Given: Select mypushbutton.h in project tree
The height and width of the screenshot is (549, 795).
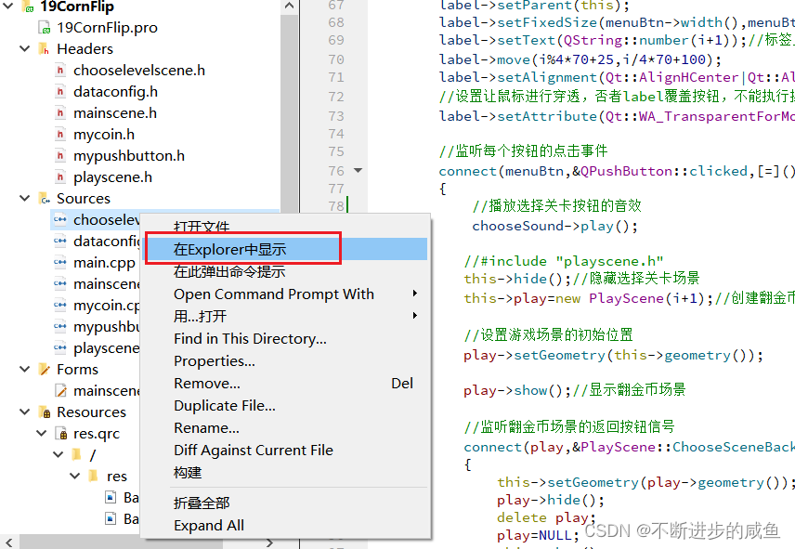Looking at the screenshot, I should [x=129, y=156].
